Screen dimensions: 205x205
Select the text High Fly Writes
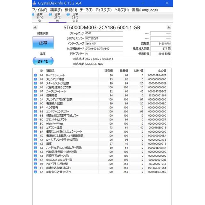[x=55, y=124]
